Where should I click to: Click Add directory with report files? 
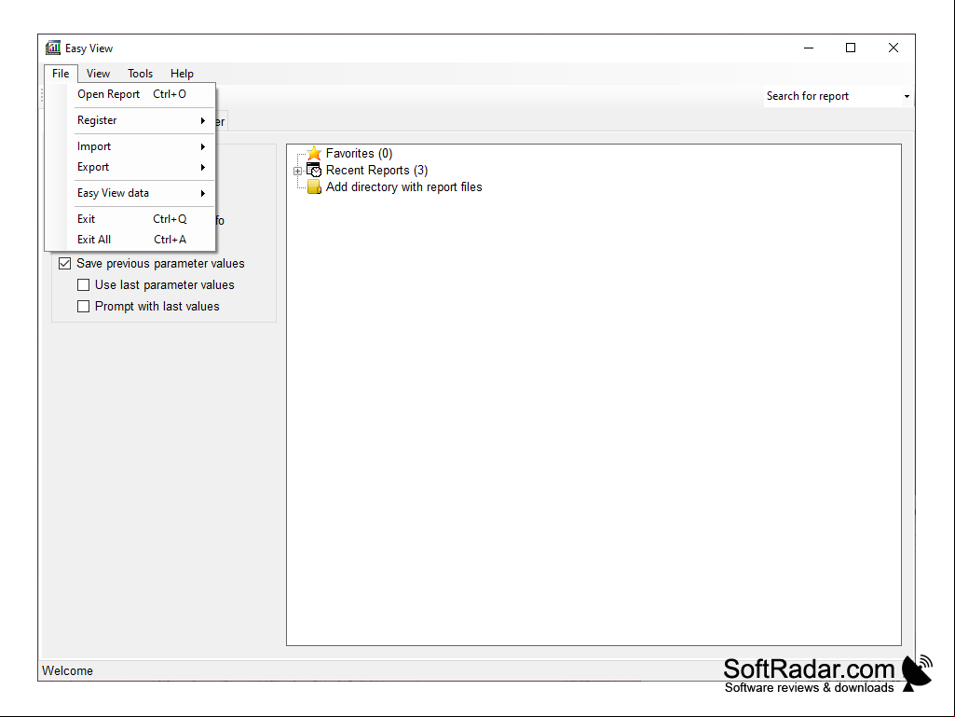pyautogui.click(x=403, y=187)
